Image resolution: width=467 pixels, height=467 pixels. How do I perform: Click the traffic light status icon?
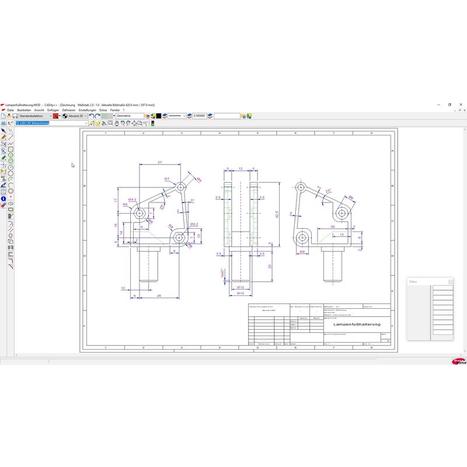[x=153, y=123]
